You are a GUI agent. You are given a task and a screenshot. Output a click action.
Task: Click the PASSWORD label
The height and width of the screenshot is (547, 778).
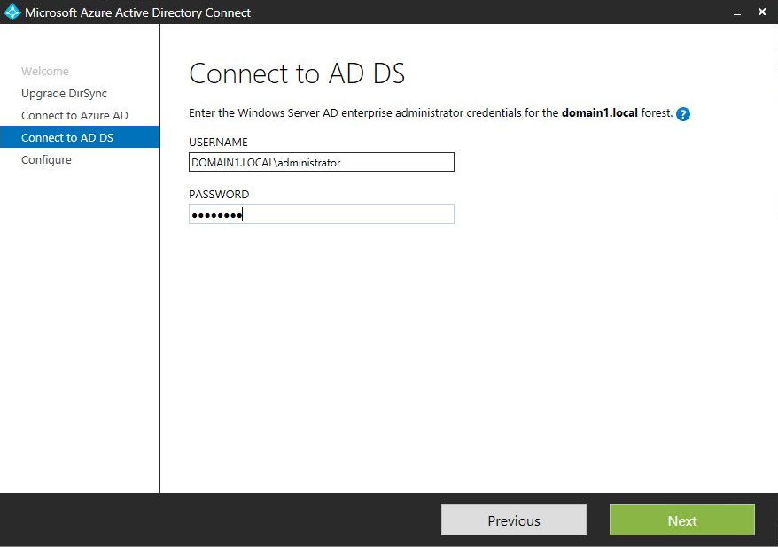[x=219, y=194]
